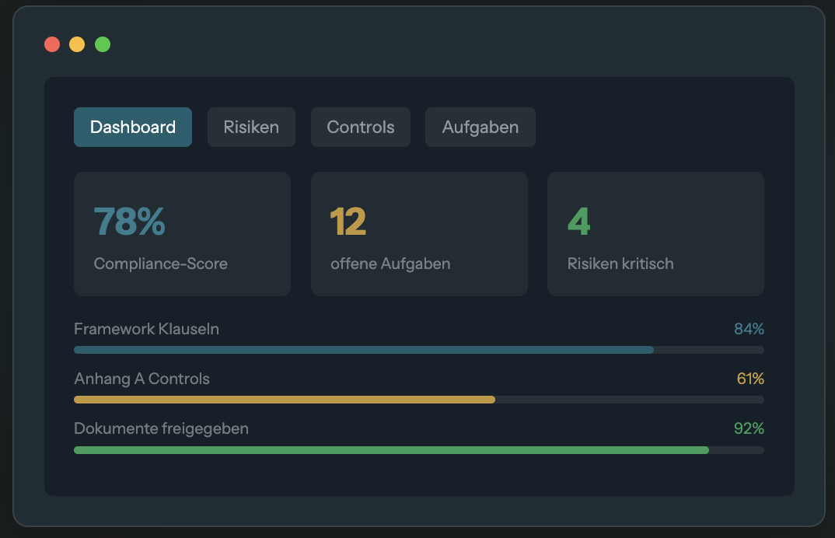835x538 pixels.
Task: Select the Aufgaben tab
Action: coord(480,127)
